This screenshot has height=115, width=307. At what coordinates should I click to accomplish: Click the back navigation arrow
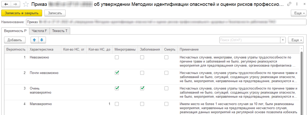tap(6, 4)
